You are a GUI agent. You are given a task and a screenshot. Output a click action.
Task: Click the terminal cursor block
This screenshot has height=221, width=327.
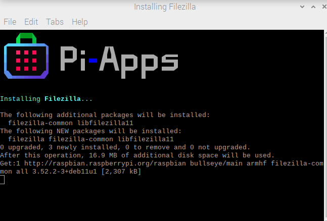(x=2, y=180)
